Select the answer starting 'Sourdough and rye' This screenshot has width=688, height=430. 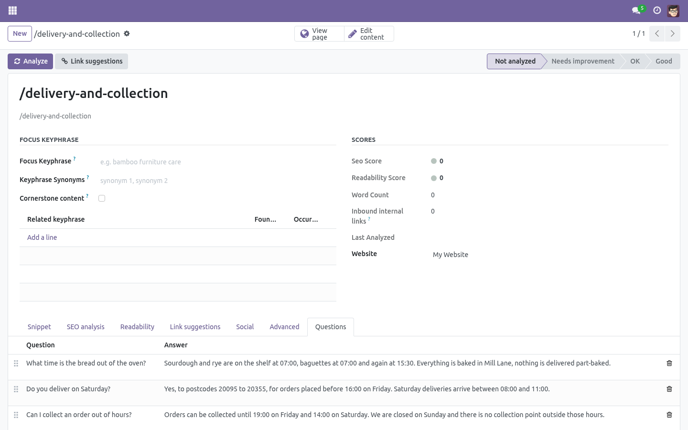(x=387, y=363)
